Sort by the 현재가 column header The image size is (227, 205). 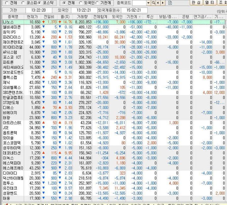(x=32, y=17)
